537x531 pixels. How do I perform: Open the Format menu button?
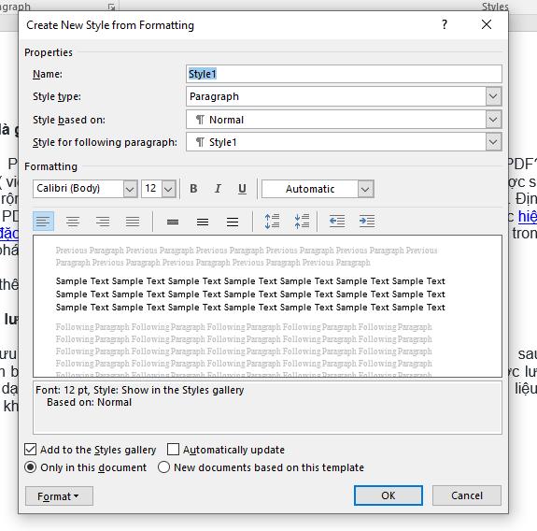(59, 495)
